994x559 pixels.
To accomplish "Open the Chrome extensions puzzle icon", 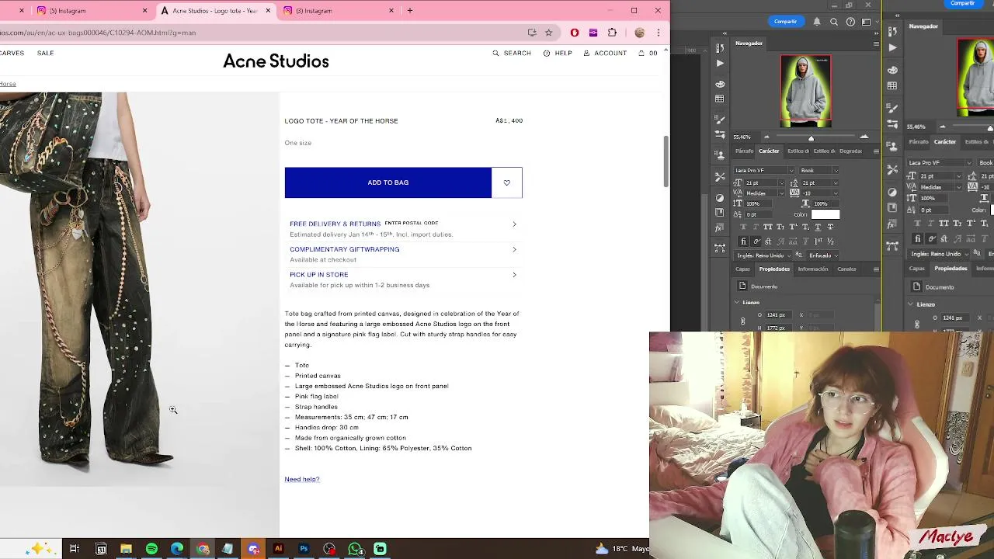I will point(612,33).
